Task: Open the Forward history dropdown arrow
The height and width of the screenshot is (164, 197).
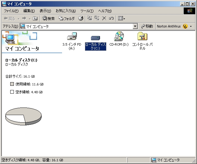Action: pos(30,19)
